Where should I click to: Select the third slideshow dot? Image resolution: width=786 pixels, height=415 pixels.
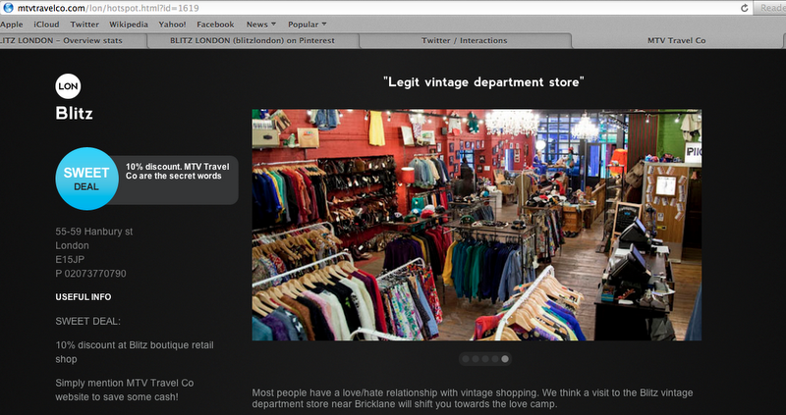pos(485,359)
